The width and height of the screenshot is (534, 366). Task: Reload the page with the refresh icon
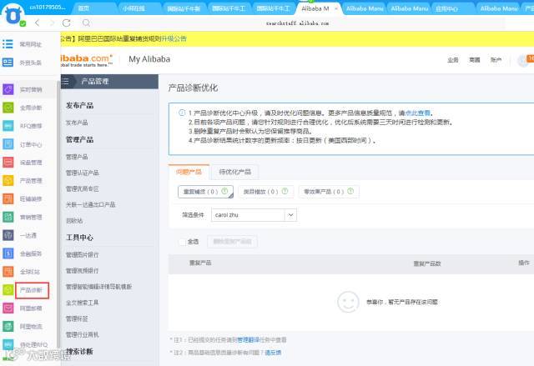tap(67, 23)
